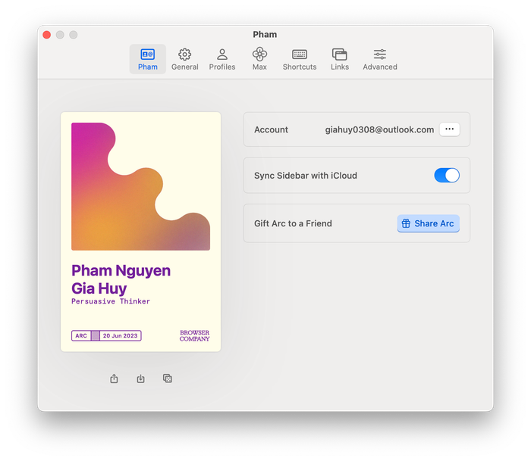Switch to the General settings tab
The width and height of the screenshot is (531, 461).
[x=185, y=59]
